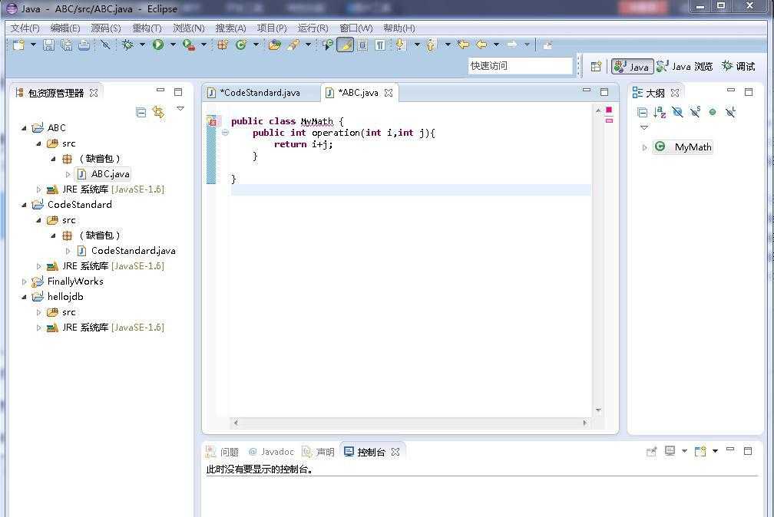Toggle Link with Editor in Package Explorer

[x=158, y=113]
